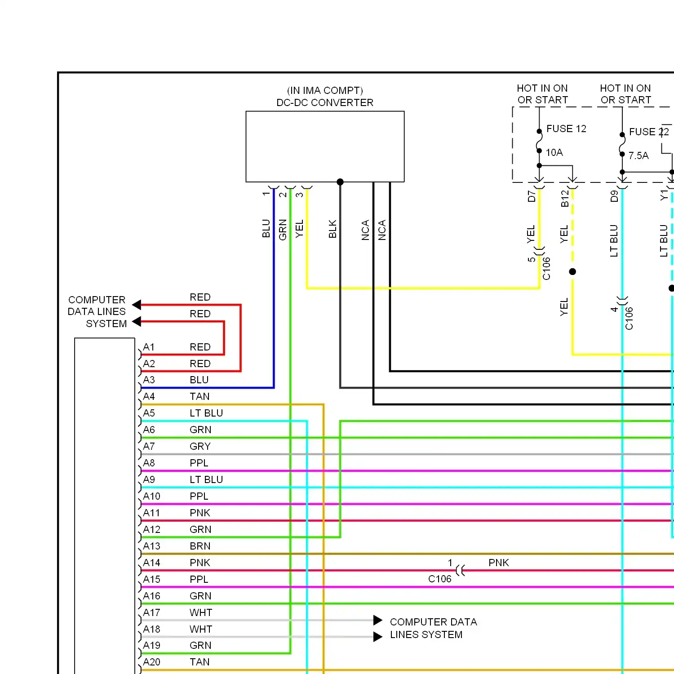Select the FUSE 12 label
The image size is (674, 674).
tap(566, 129)
